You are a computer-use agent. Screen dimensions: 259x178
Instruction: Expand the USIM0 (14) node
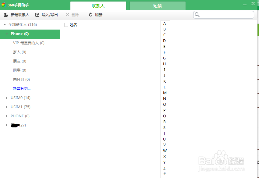[7, 98]
